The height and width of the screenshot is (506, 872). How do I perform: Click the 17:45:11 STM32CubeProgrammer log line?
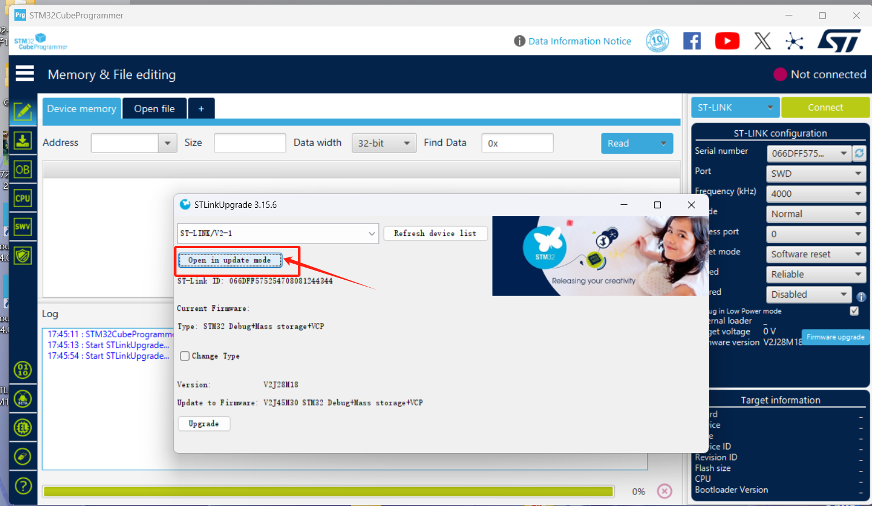click(x=110, y=334)
